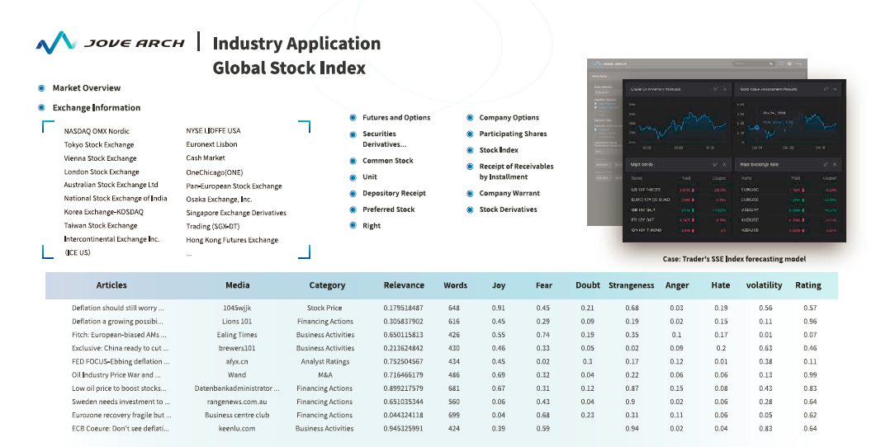
Task: Click the highlighted data point on gold chart
Action: pos(757,128)
